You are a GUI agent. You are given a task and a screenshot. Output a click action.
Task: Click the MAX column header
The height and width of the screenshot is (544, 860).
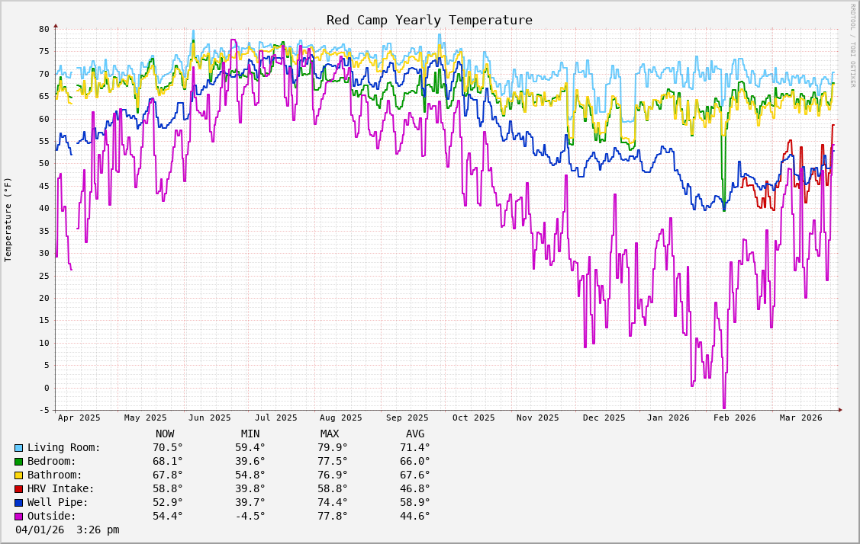pyautogui.click(x=330, y=434)
